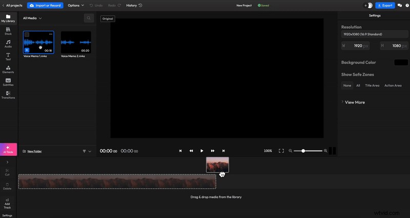410x218 pixels.
Task: Click the Background Color swatch
Action: (401, 62)
